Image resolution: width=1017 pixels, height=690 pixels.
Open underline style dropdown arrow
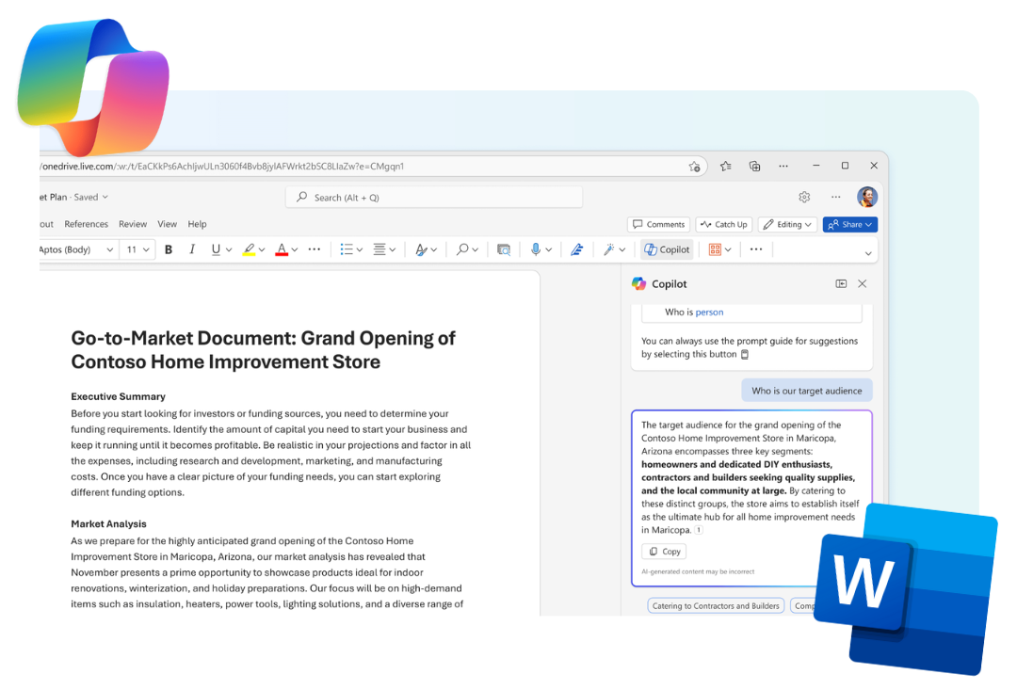tap(228, 249)
